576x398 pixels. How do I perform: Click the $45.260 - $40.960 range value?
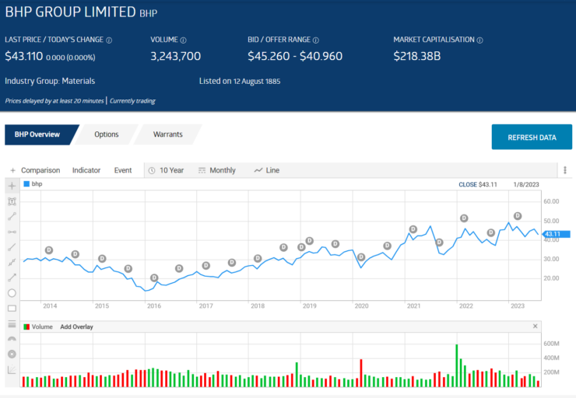coord(295,56)
